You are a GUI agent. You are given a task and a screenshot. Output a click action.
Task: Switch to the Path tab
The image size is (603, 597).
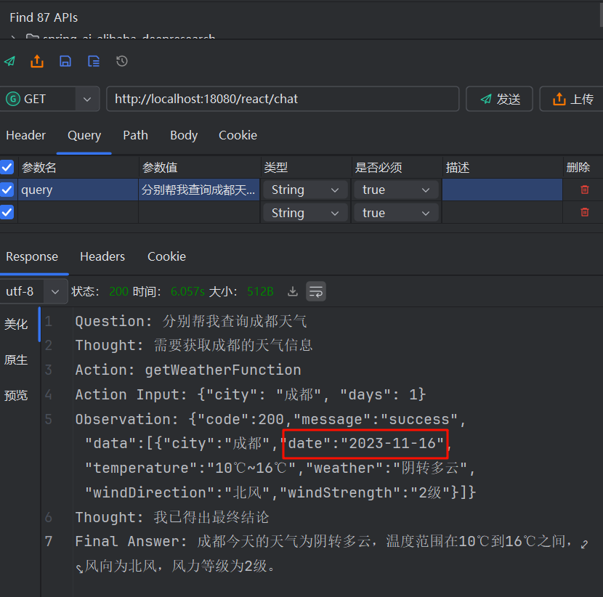coord(135,135)
